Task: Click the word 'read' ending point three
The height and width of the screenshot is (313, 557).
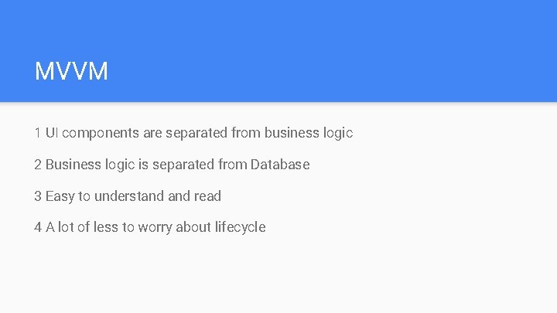Action: coord(207,196)
